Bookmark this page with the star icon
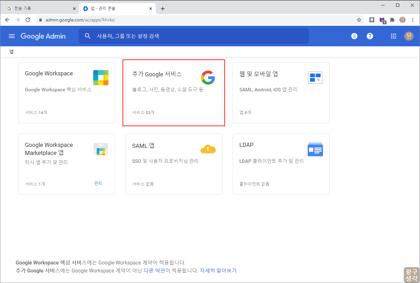The height and width of the screenshot is (283, 420). click(359, 20)
